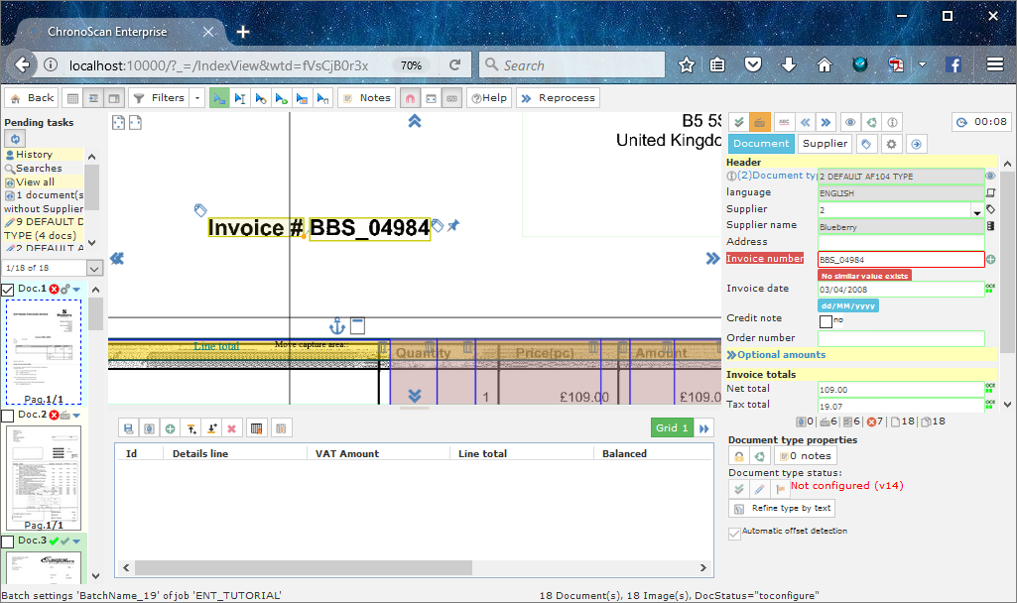This screenshot has width=1017, height=603.
Task: Add a grid row with green plus
Action: pyautogui.click(x=170, y=428)
